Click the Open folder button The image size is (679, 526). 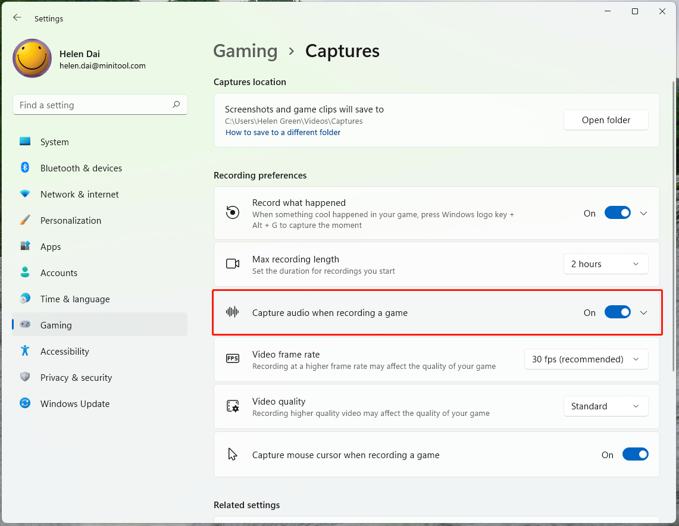[606, 120]
